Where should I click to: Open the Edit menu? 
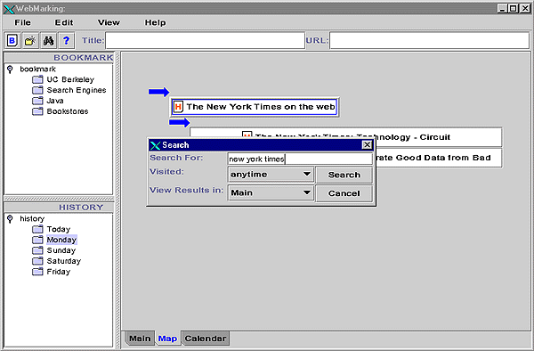(x=64, y=22)
